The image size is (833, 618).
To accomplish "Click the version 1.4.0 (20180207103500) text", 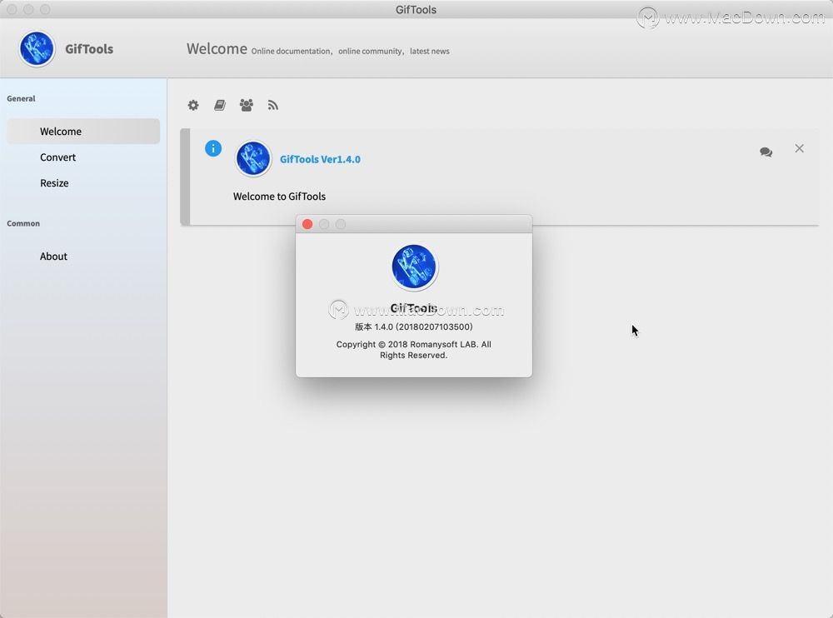I will [x=414, y=326].
